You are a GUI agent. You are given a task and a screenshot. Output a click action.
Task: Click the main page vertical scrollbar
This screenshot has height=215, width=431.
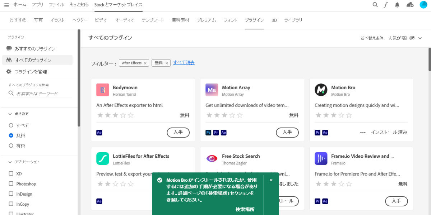point(430,59)
